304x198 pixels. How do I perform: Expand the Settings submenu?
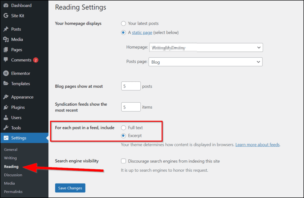pyautogui.click(x=18, y=138)
